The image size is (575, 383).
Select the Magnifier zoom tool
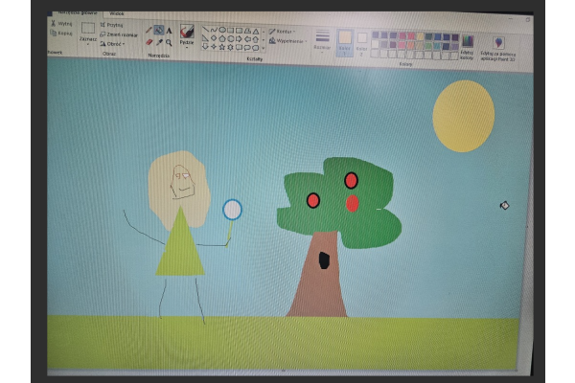click(170, 41)
